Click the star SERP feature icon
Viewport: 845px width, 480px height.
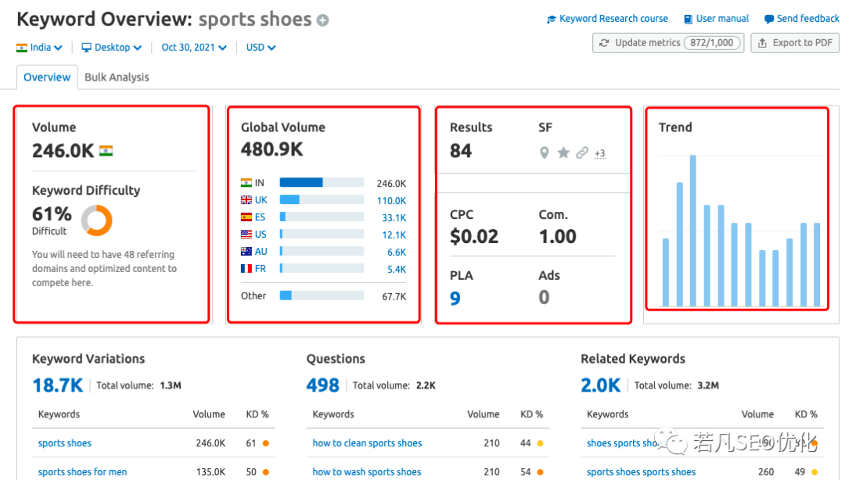pos(563,153)
